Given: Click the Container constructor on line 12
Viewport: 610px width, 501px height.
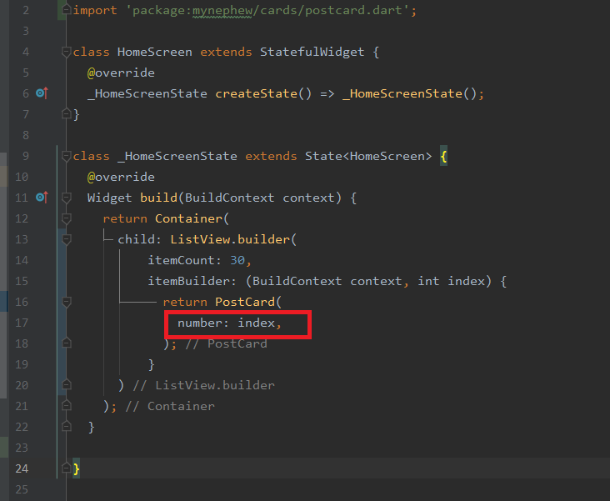Looking at the screenshot, I should click(x=188, y=218).
